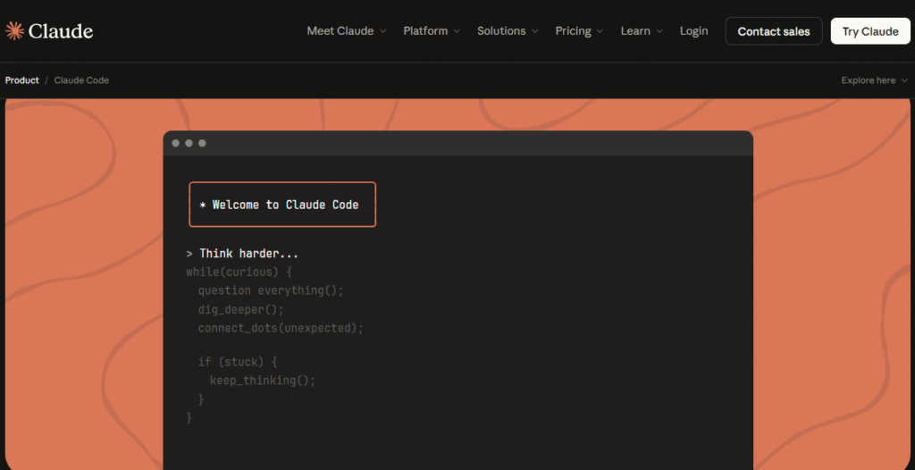Image resolution: width=915 pixels, height=470 pixels.
Task: Select the Claude Code breadcrumb
Action: point(81,80)
